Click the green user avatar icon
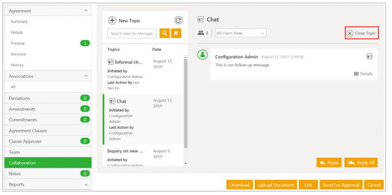 coord(202,55)
